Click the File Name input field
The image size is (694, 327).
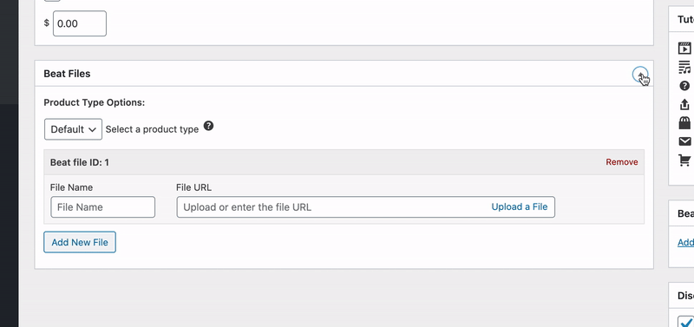pyautogui.click(x=102, y=207)
